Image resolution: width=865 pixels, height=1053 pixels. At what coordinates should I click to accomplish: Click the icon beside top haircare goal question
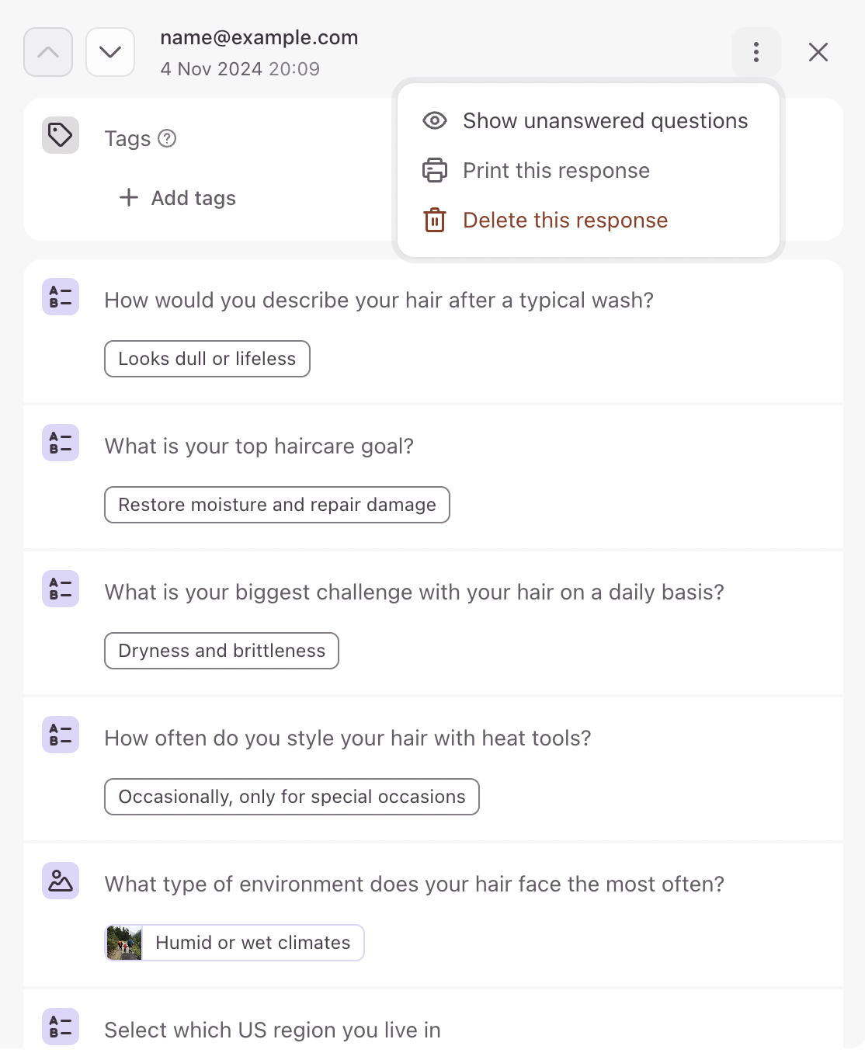61,443
